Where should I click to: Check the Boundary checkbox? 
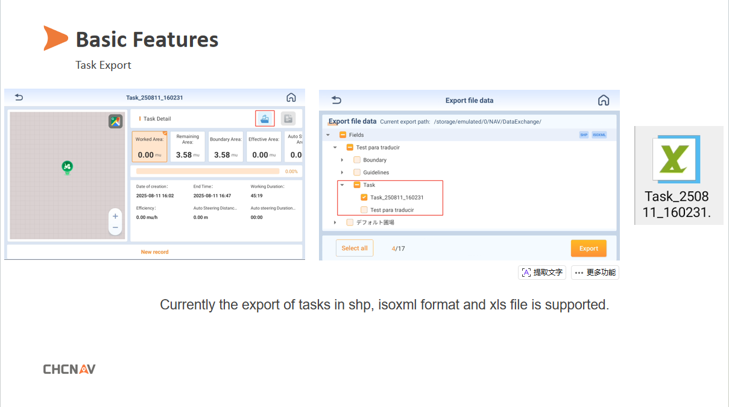click(357, 160)
